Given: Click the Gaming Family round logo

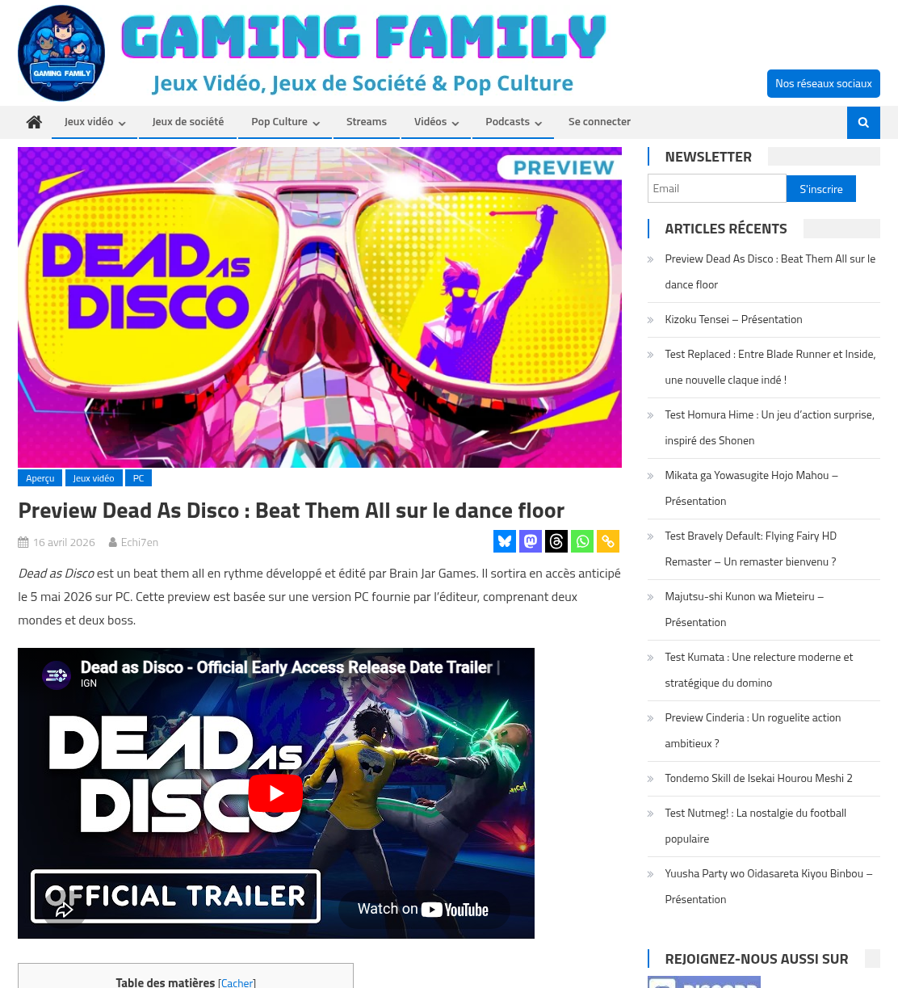Looking at the screenshot, I should 61,53.
